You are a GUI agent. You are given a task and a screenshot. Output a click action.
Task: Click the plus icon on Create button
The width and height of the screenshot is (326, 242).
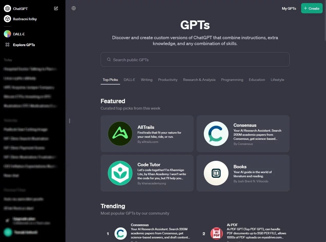(305, 8)
